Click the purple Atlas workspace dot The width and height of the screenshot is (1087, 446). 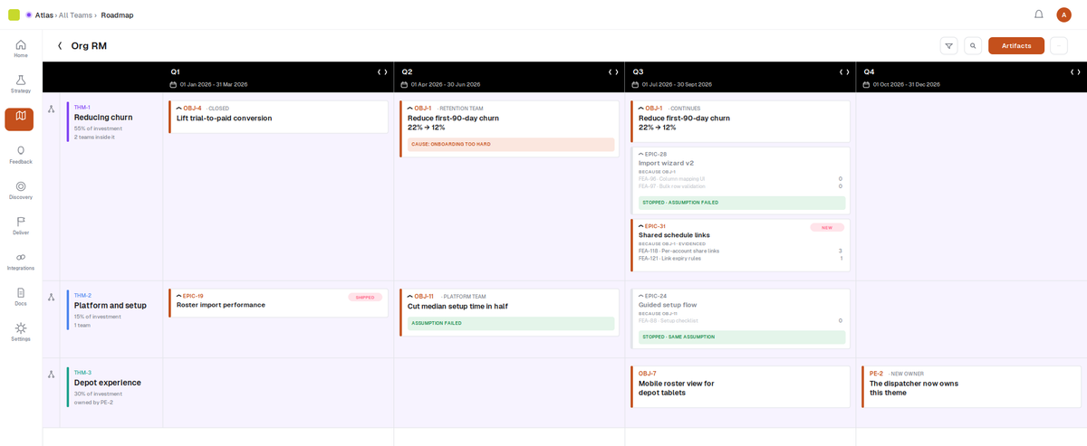[x=28, y=14]
